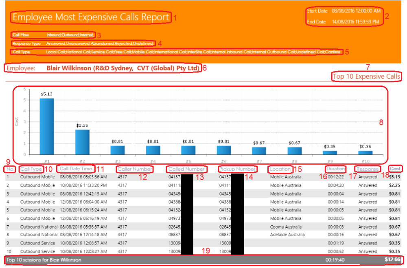Click Outbound Mobile call type in row 1
The image size is (407, 268).
pos(37,177)
